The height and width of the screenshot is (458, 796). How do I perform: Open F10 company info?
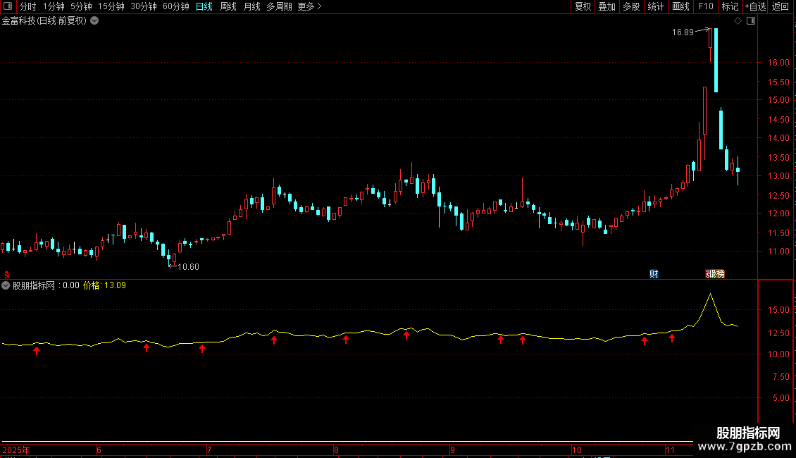[706, 6]
